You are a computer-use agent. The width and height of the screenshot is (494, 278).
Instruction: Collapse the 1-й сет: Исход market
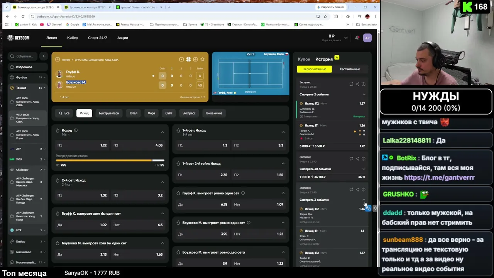click(283, 132)
